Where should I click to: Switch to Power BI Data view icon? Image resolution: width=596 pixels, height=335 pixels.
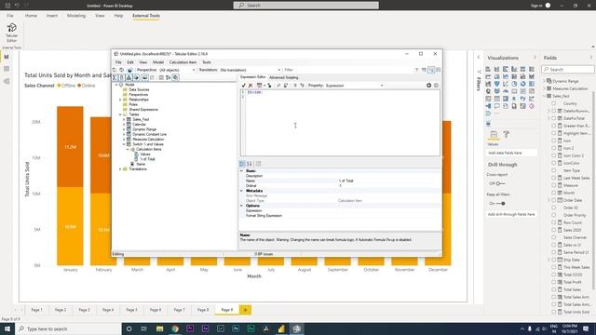point(7,69)
